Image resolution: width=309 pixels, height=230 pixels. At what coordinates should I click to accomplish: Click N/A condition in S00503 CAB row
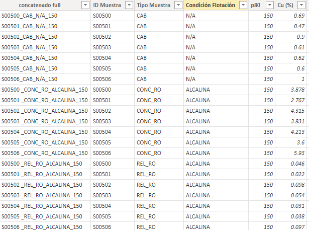216,47
